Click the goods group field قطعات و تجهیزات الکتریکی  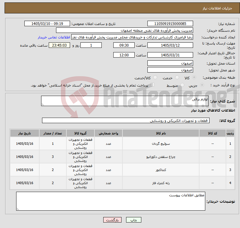pyautogui.click(x=126, y=120)
